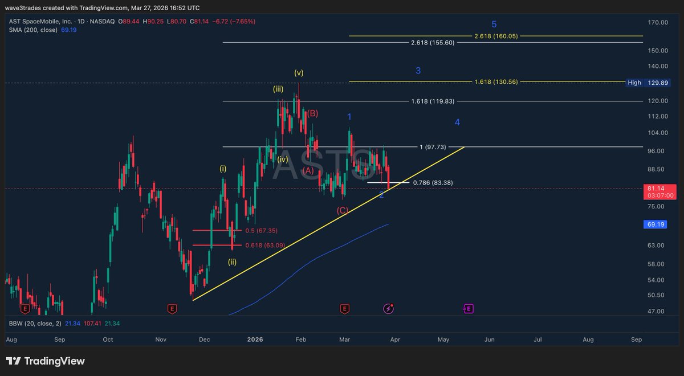Click the 107.41 BBW value in legend
Image resolution: width=684 pixels, height=376 pixels.
click(93, 323)
